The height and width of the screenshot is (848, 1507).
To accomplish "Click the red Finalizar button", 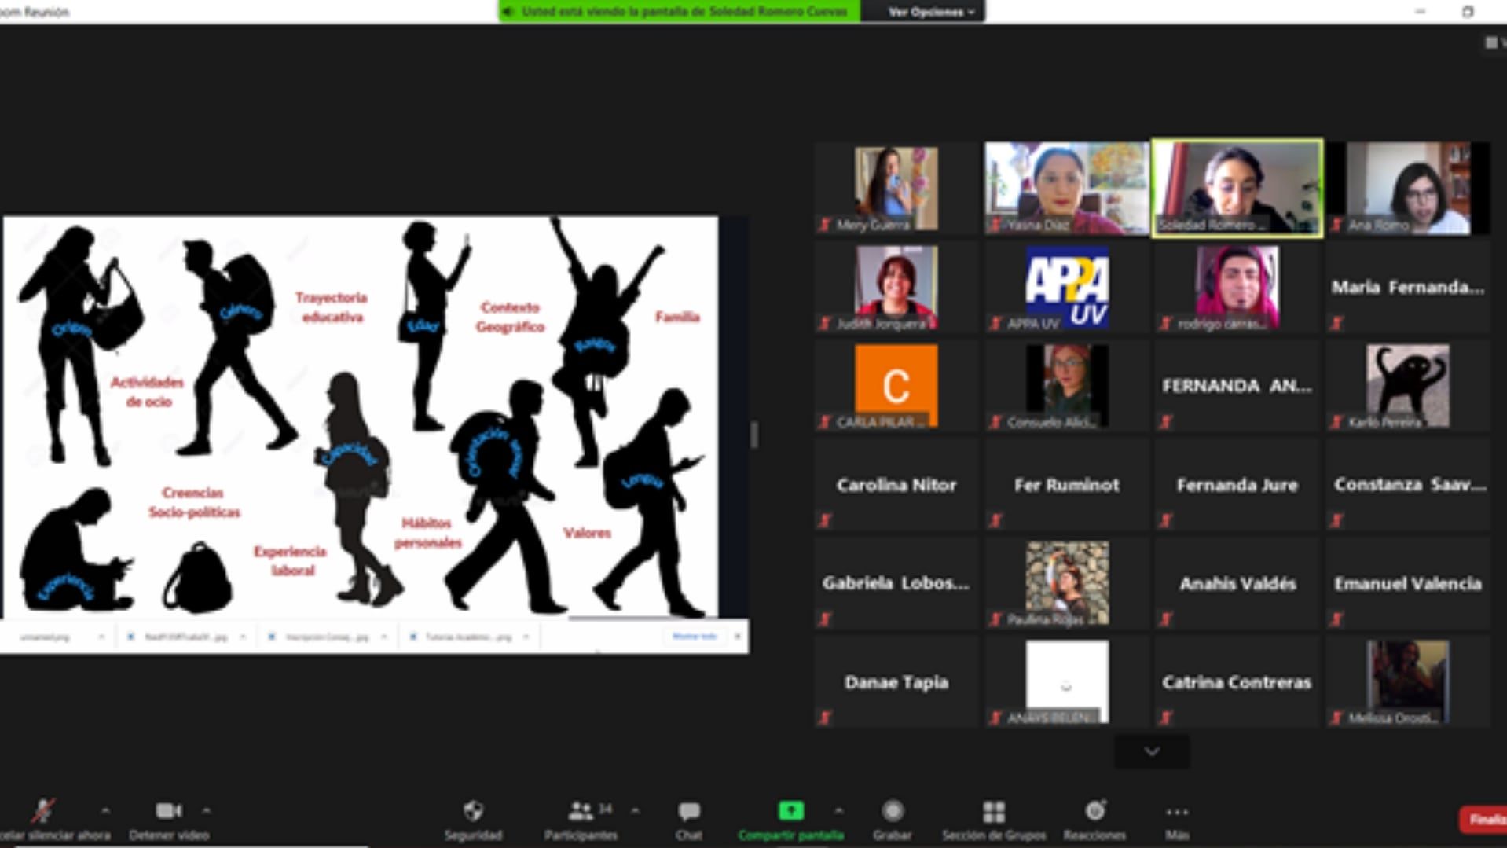I will 1483,820.
